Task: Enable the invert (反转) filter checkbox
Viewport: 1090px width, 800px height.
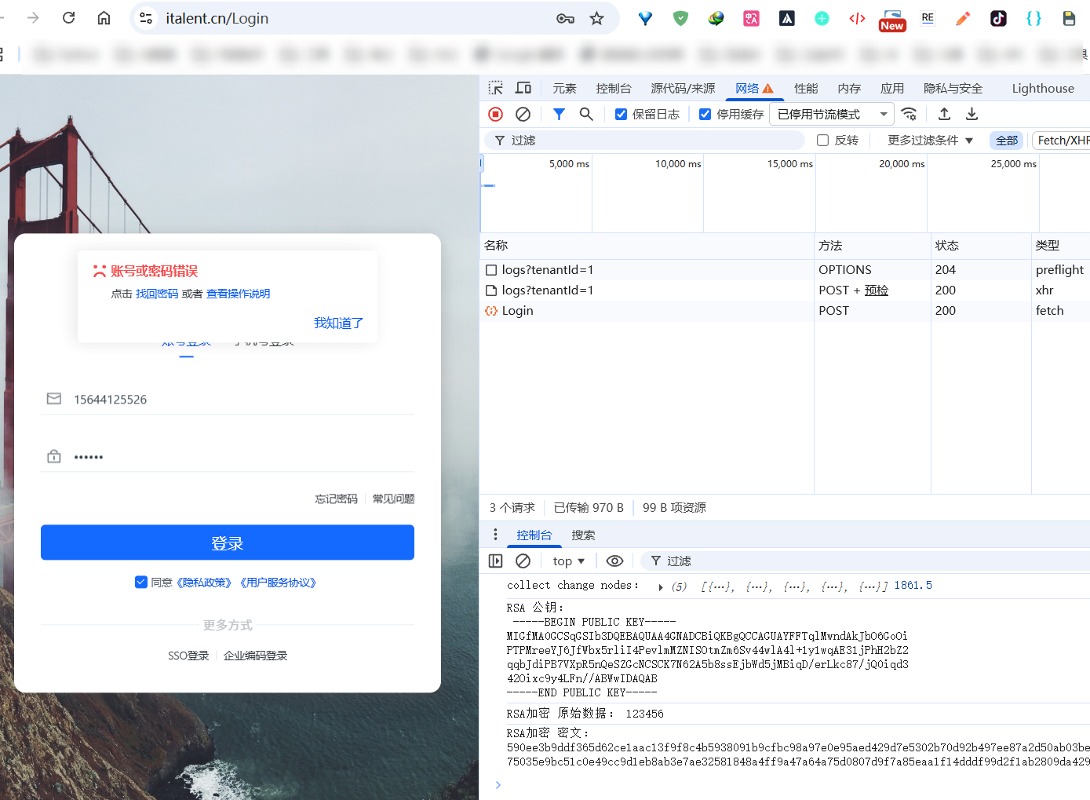Action: [x=822, y=141]
